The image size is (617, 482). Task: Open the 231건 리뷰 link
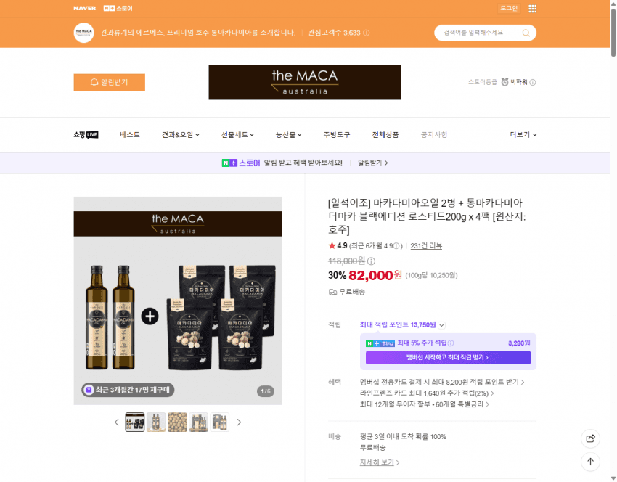pos(426,246)
